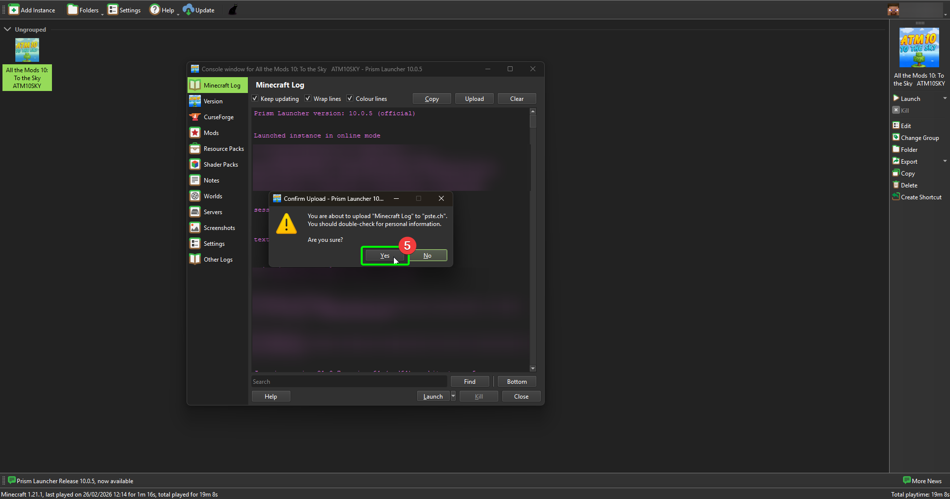Screen dimensions: 950x499
Task: Open the Mods section in the sidebar
Action: pyautogui.click(x=195, y=133)
